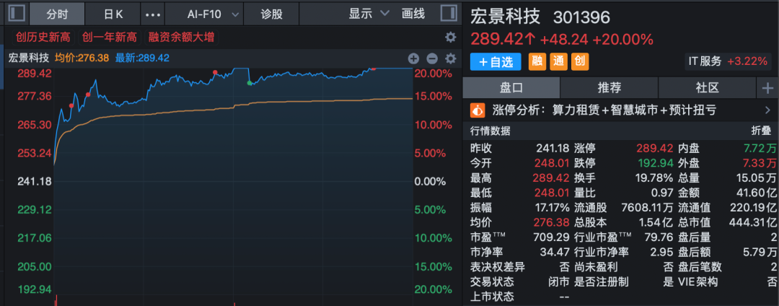Click the 融 margin trading badge
779x306 pixels.
pyautogui.click(x=537, y=61)
